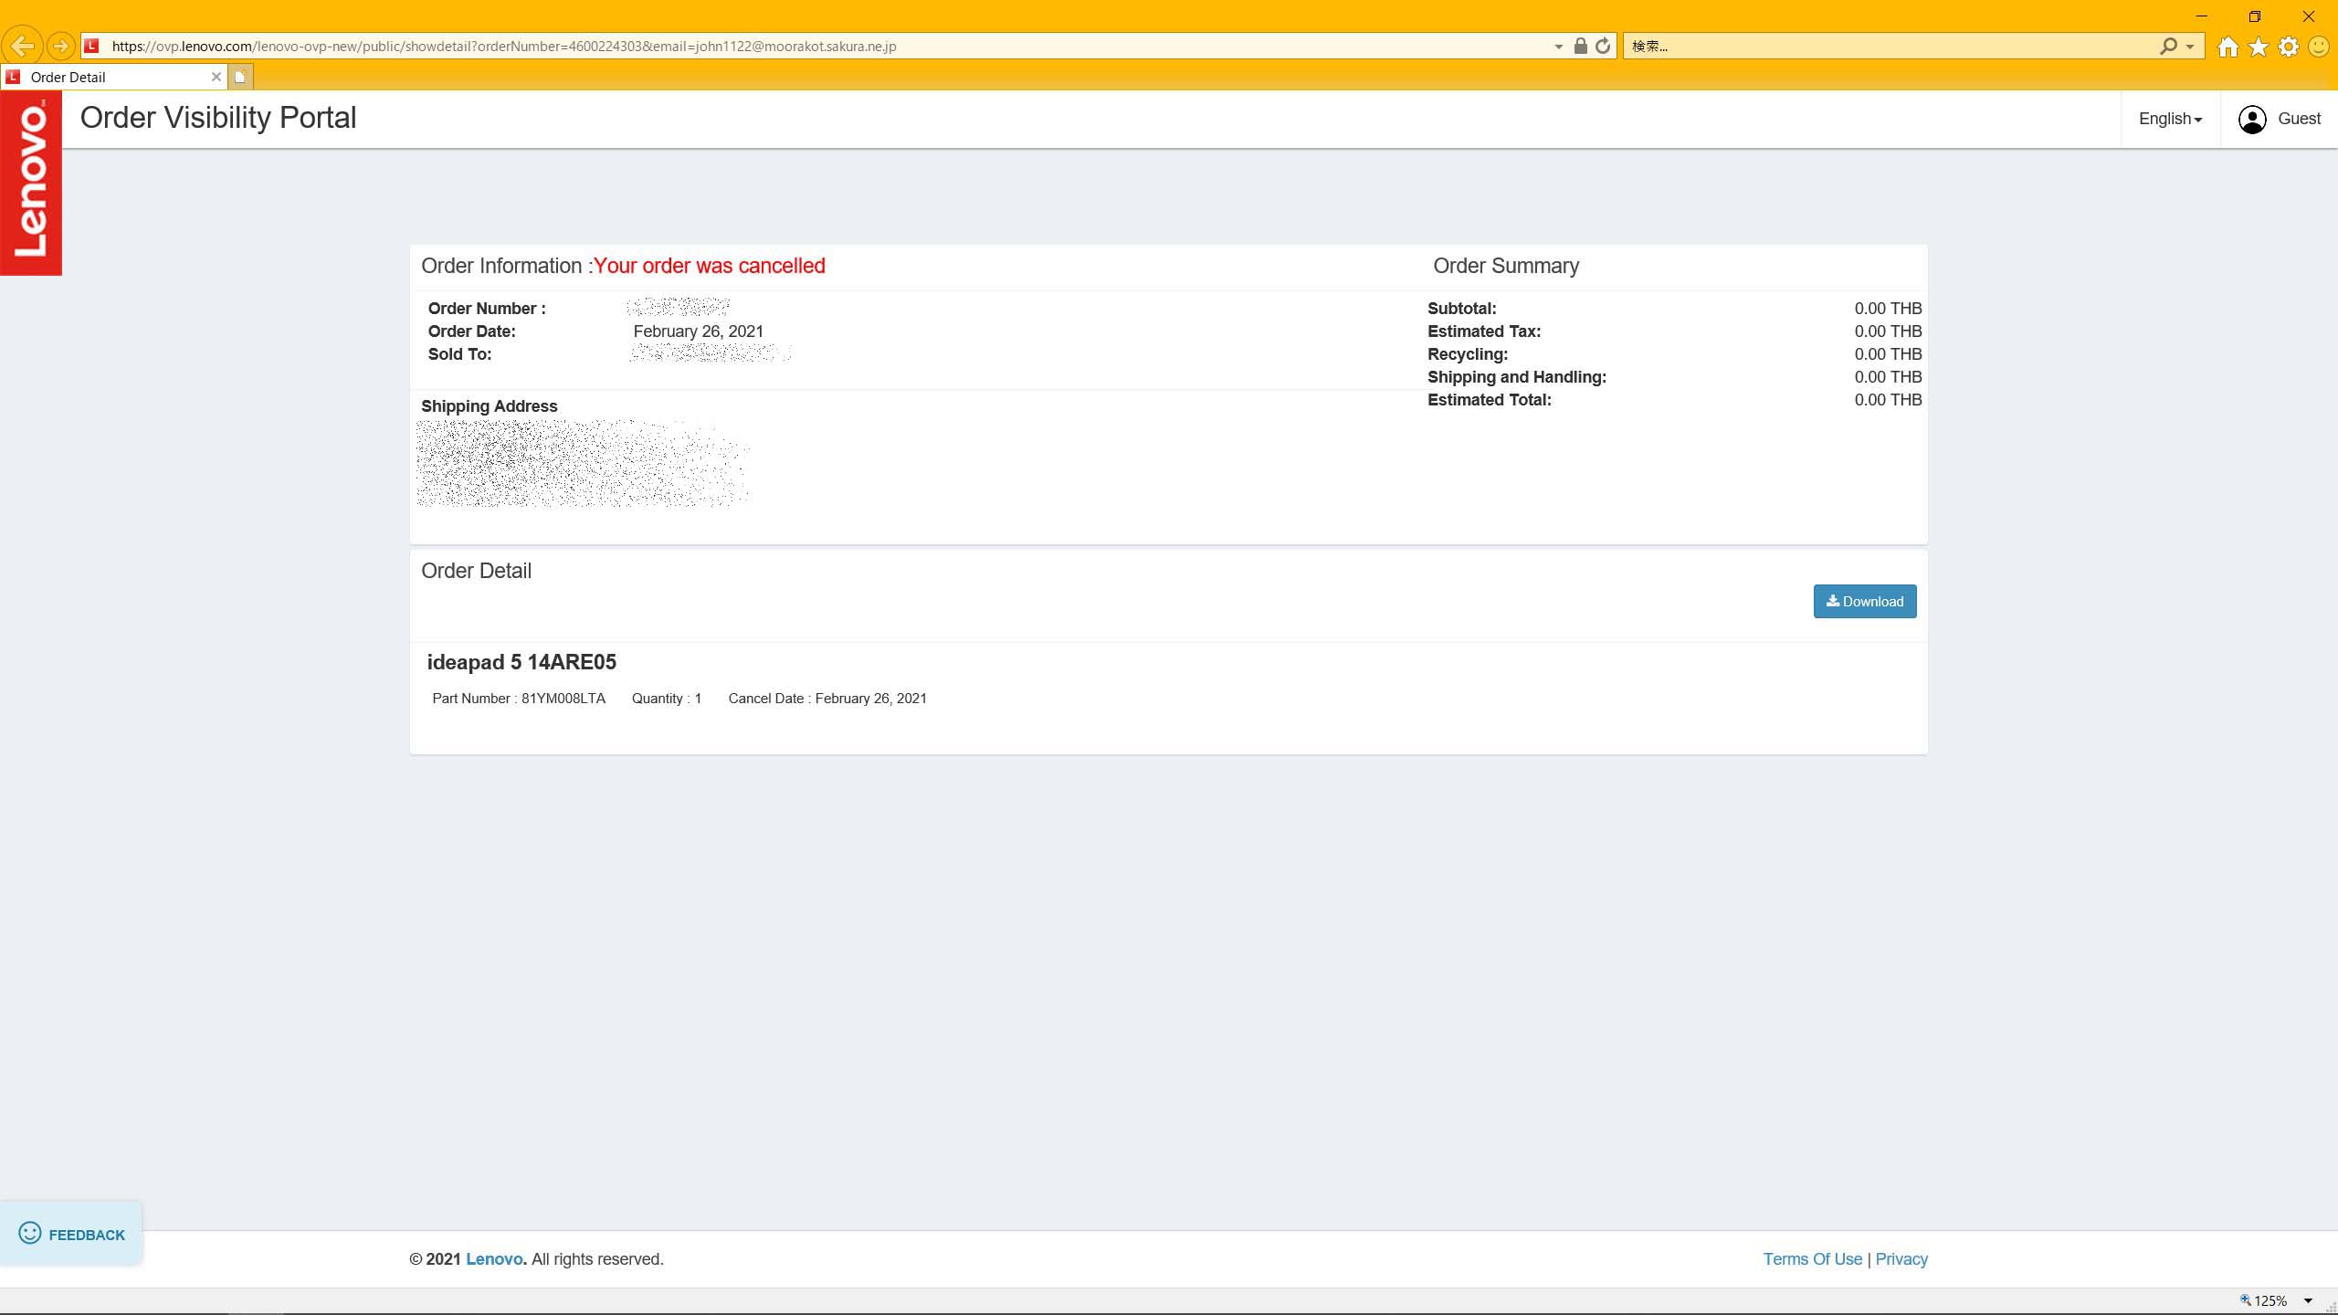This screenshot has width=2338, height=1315.
Task: Click the Guest account label
Action: 2299,119
